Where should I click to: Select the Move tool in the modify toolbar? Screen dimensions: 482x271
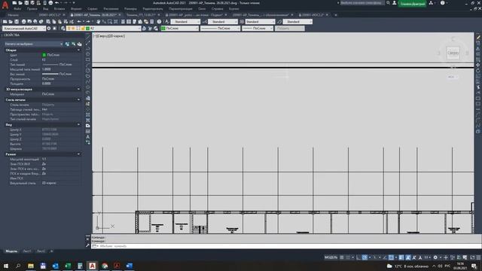tap(478, 65)
